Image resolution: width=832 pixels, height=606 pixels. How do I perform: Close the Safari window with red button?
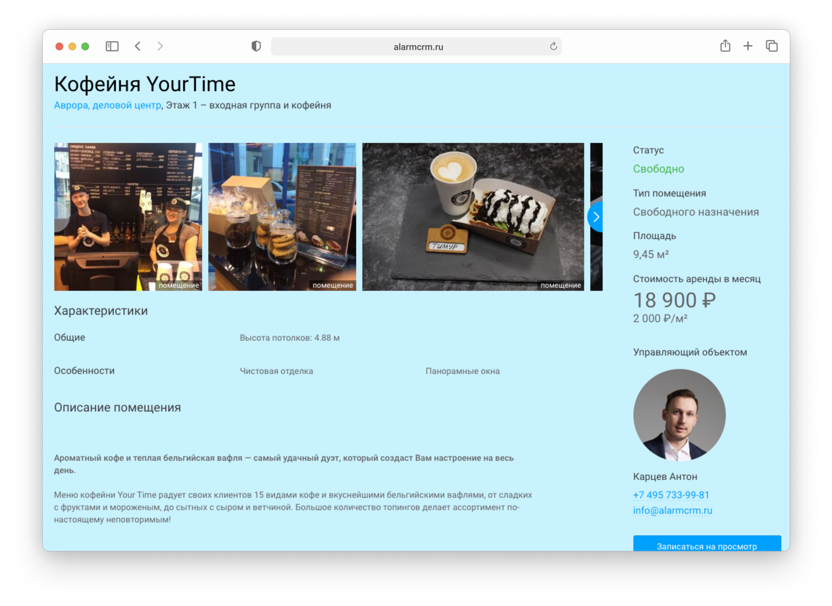[x=59, y=46]
